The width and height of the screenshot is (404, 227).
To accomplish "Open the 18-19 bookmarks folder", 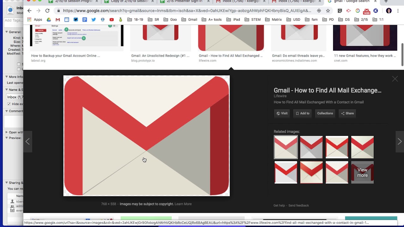I will (x=135, y=20).
